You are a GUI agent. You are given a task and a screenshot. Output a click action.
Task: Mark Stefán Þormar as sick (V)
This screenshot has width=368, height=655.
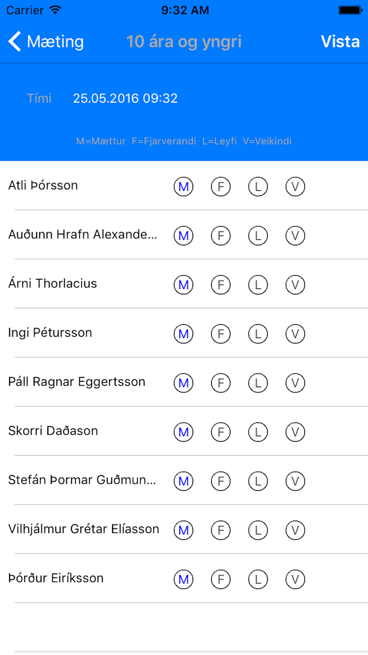coord(295,481)
